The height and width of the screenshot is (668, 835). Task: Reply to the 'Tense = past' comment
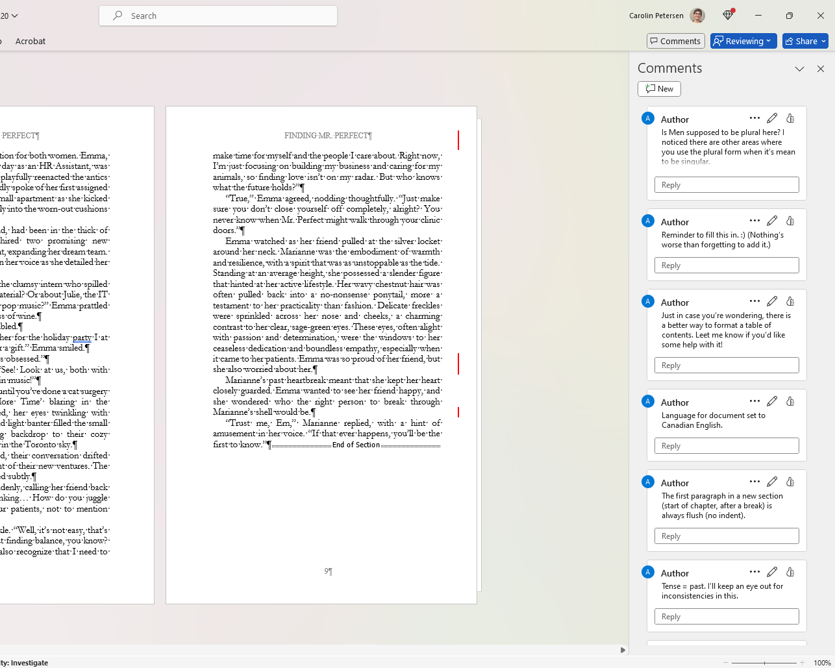727,617
